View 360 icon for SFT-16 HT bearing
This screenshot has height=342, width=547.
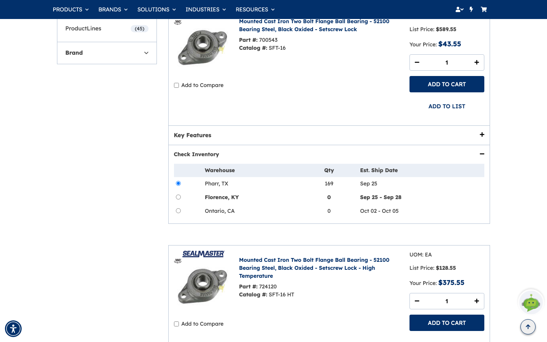coord(178,261)
